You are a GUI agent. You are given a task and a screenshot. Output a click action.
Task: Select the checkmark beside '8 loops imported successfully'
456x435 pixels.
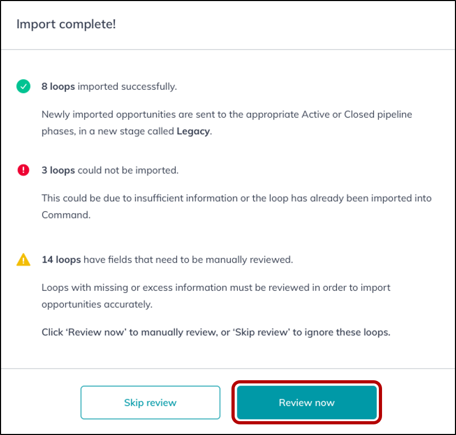pos(23,86)
